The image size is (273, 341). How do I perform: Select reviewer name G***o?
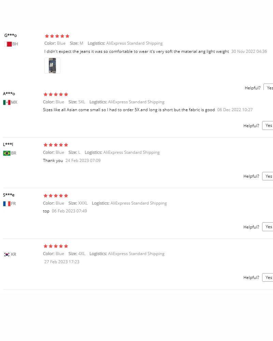[x=11, y=35]
